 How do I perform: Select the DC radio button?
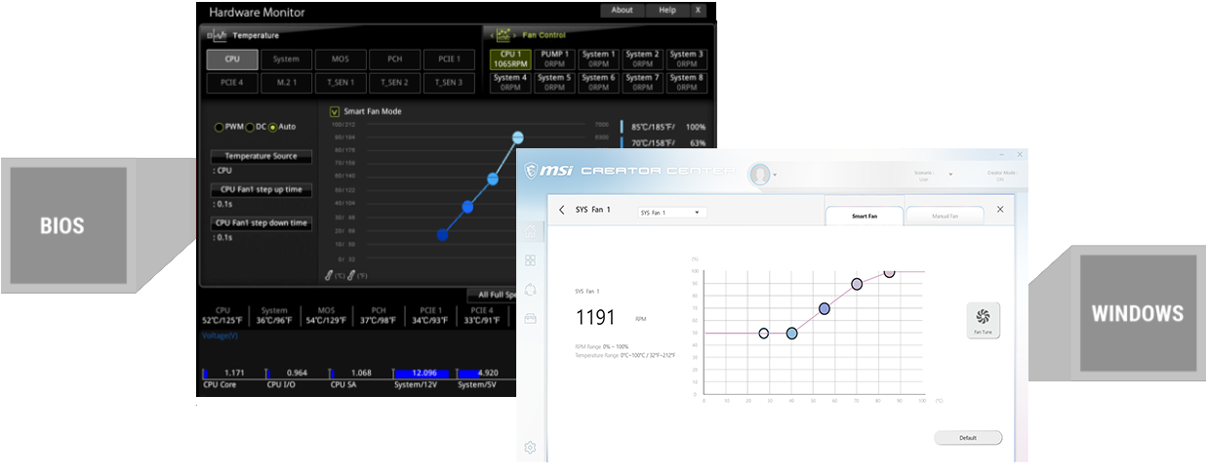250,127
